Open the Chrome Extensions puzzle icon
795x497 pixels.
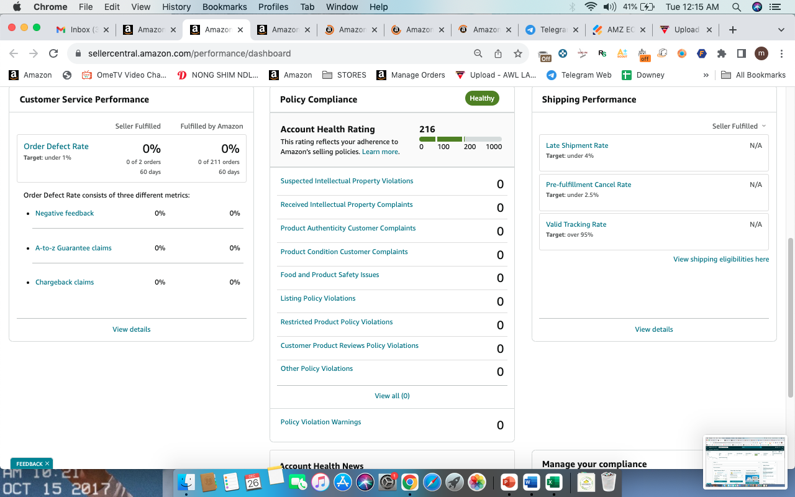point(722,53)
